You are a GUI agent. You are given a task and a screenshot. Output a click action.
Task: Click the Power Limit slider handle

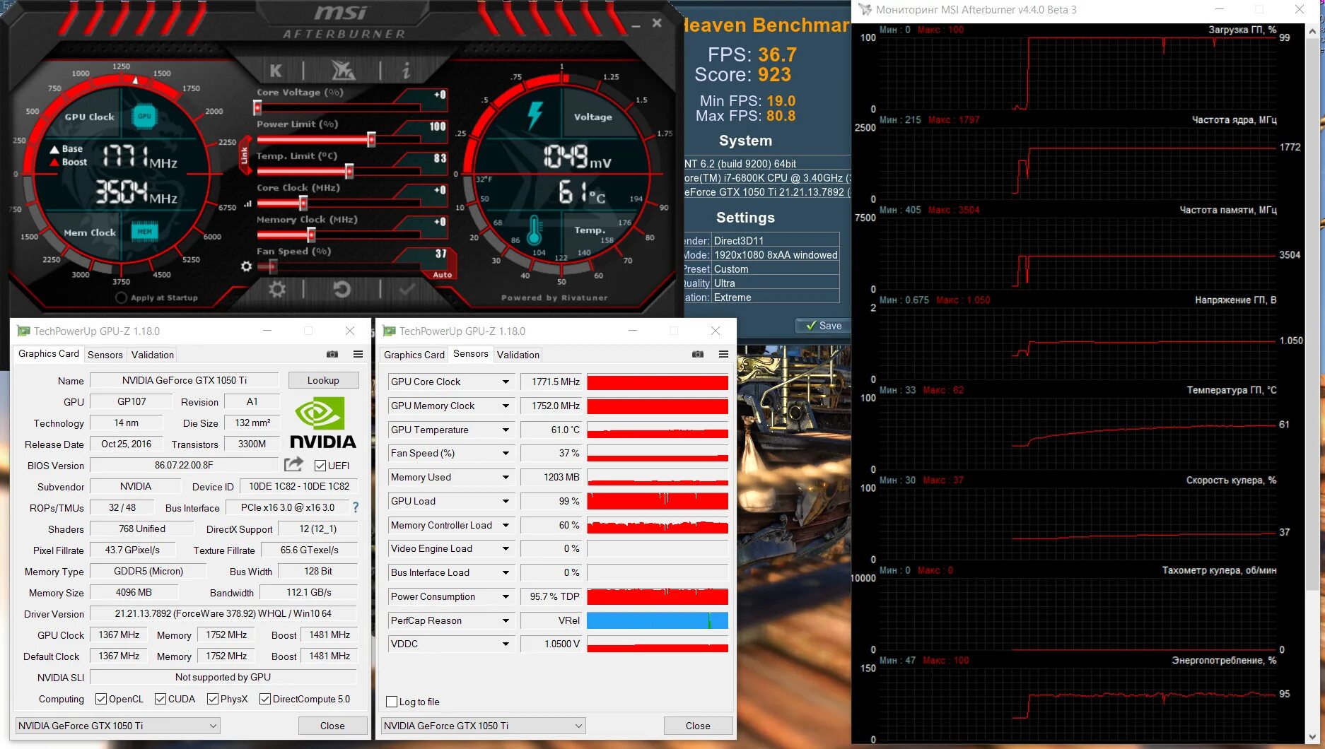point(371,139)
